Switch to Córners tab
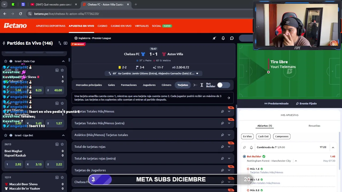Image resolution: width=342 pixels, height=192 pixels. [x=166, y=85]
